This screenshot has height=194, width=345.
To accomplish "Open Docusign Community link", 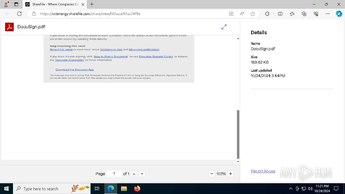I will 69,60.
